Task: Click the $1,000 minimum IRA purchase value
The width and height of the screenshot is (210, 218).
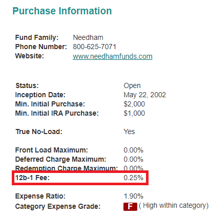Action: point(134,113)
